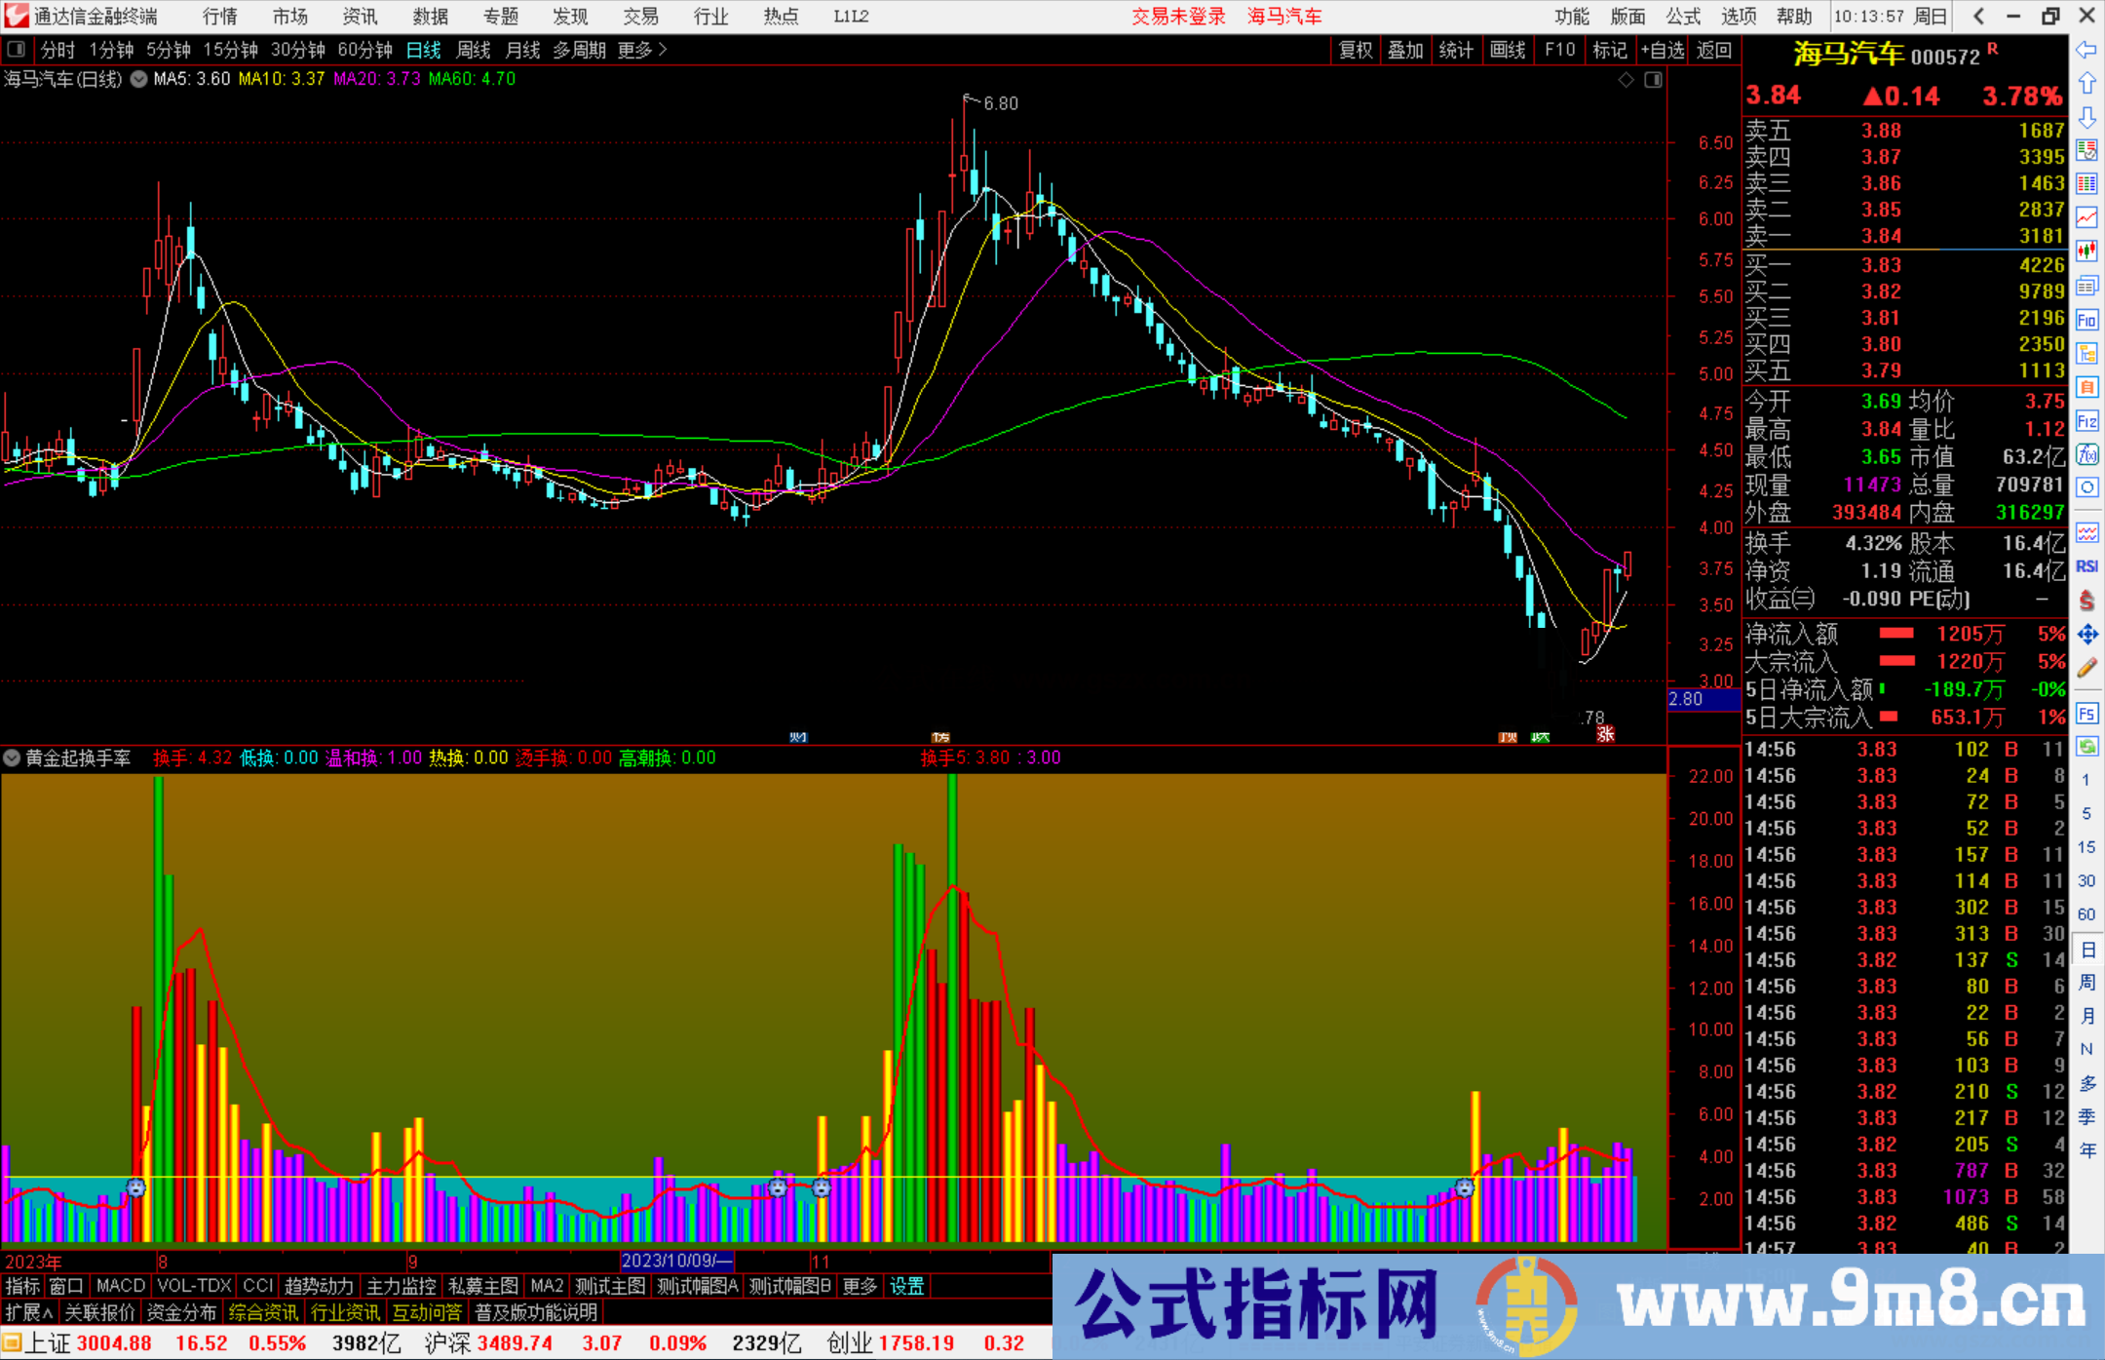The image size is (2105, 1360).
Task: Click the sidebar toggle icon before 分时
Action: (x=17, y=50)
